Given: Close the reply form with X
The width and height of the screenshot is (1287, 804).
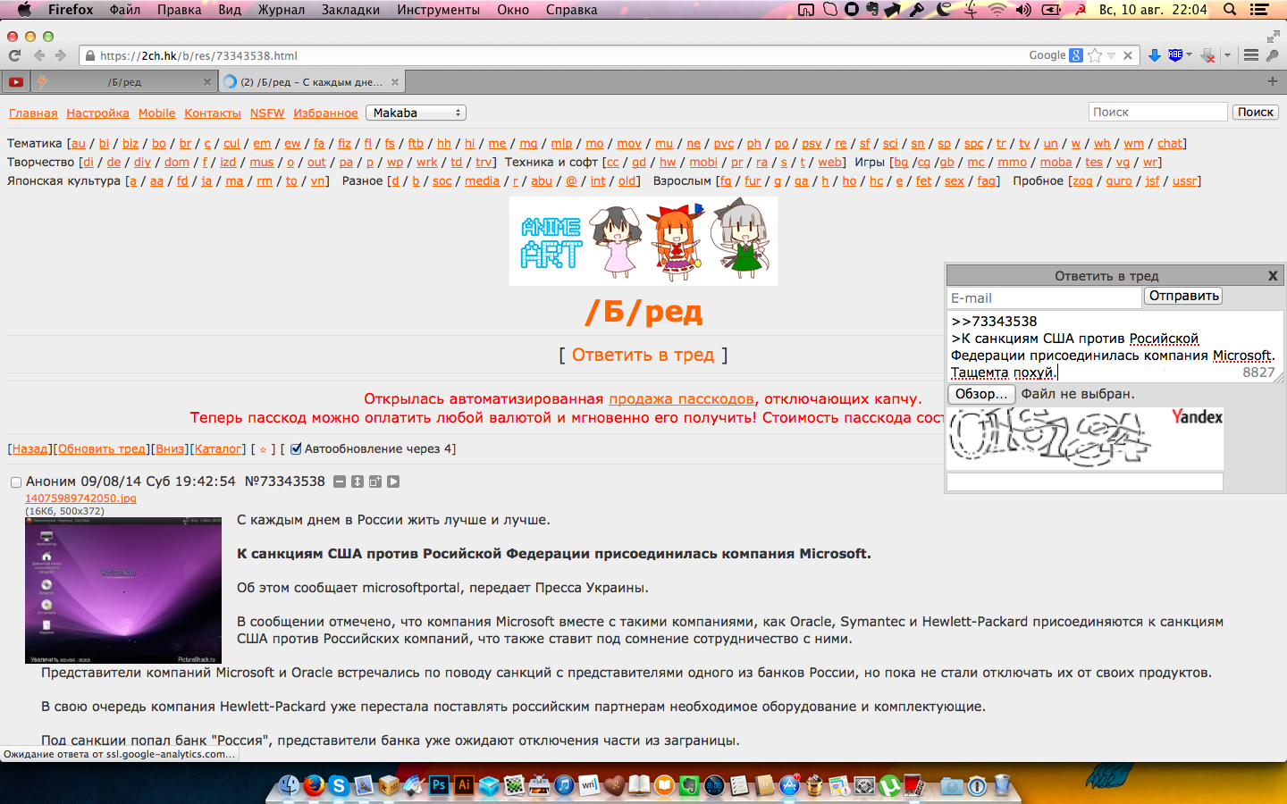Looking at the screenshot, I should 1273,276.
